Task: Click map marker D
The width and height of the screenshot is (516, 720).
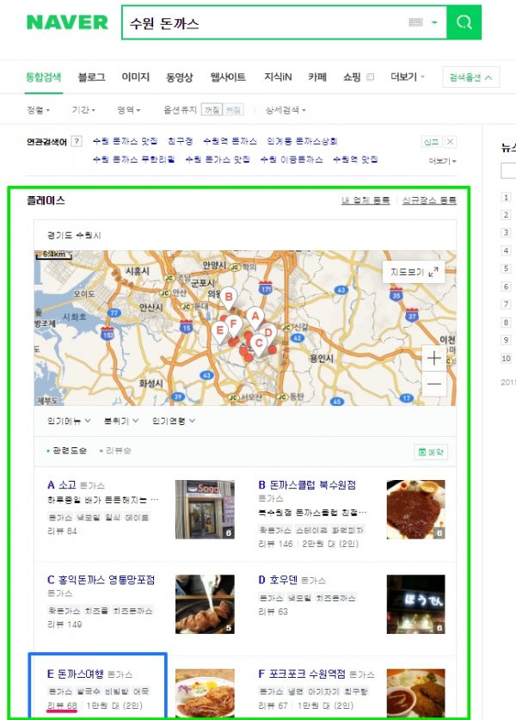Action: 269,332
